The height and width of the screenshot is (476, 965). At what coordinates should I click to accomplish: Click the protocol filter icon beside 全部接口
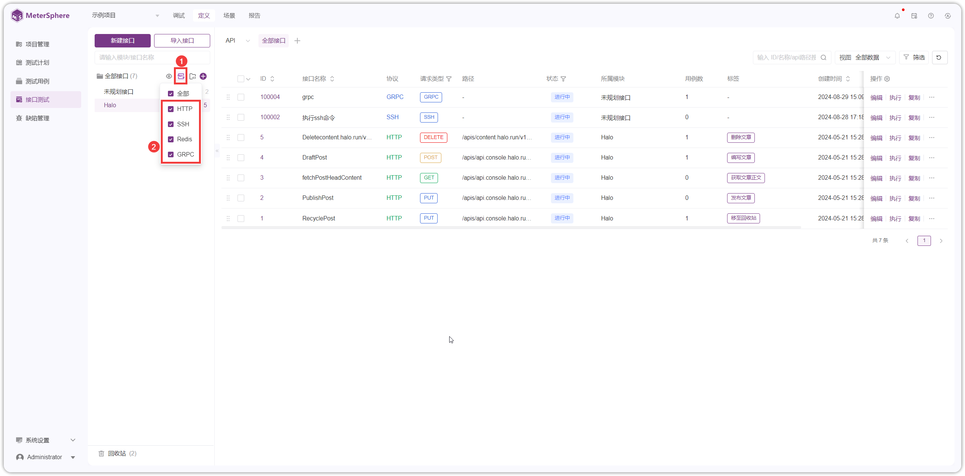(181, 76)
